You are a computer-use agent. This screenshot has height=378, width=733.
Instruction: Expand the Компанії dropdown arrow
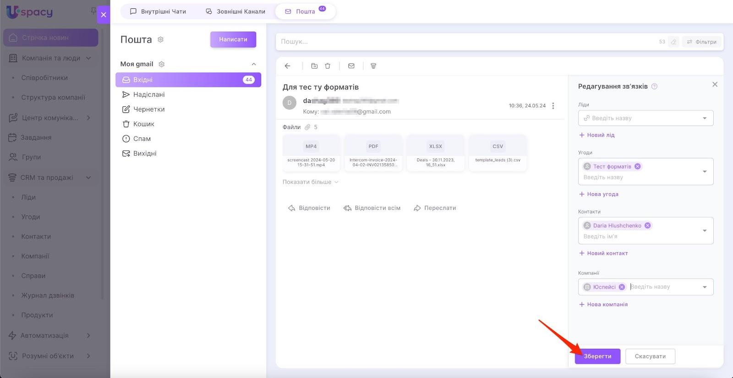tap(705, 287)
